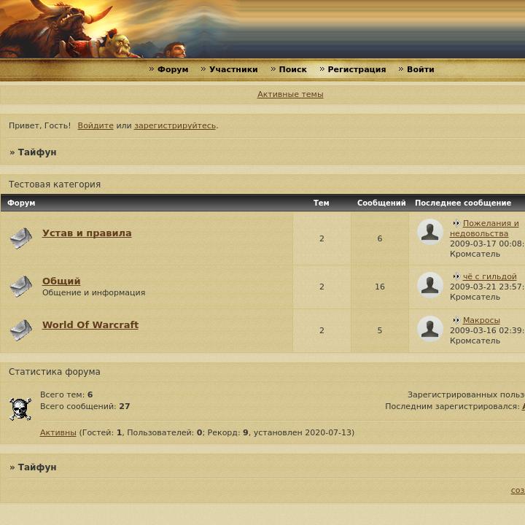Click envelope icon beside World Of Warcraft
The image size is (525, 525).
pos(20,330)
